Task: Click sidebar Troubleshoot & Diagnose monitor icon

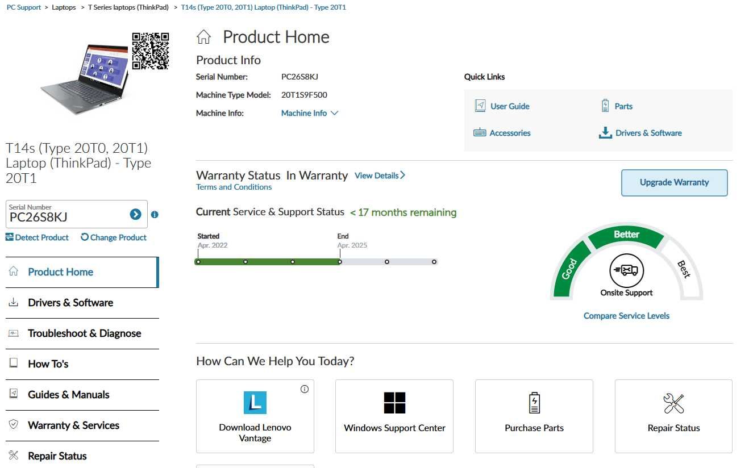Action: [14, 333]
